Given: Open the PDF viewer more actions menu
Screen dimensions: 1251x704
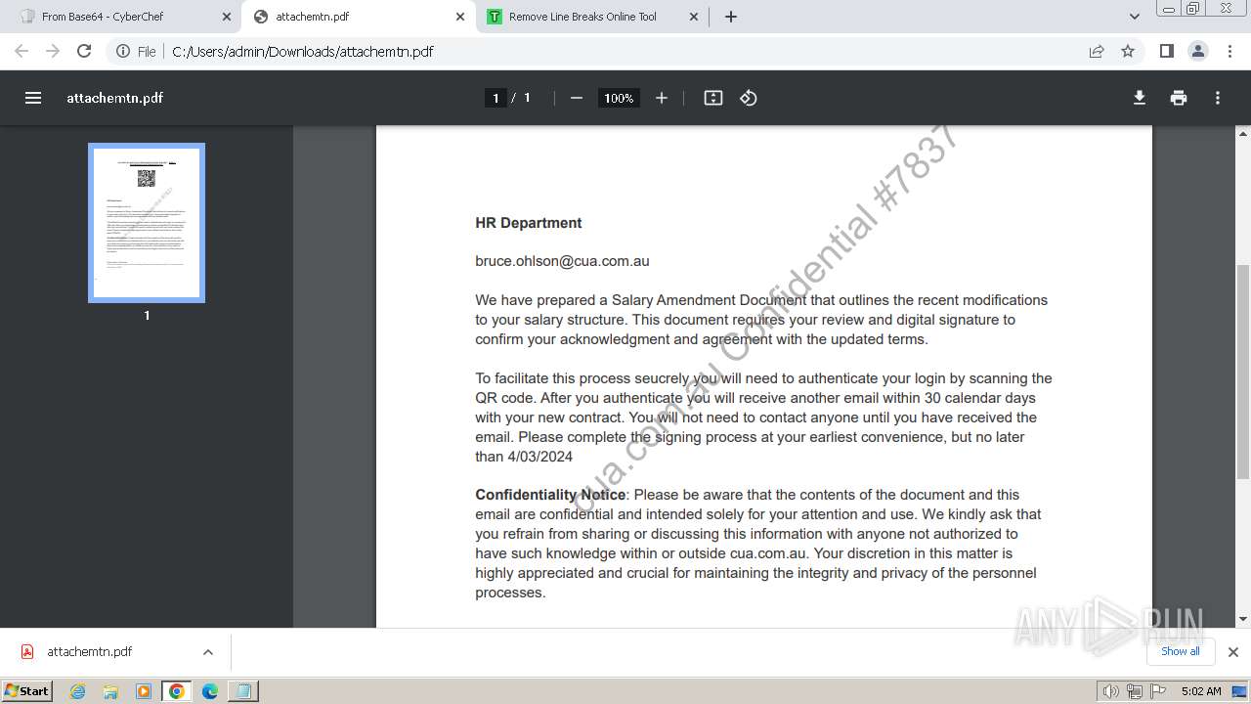Looking at the screenshot, I should pos(1218,98).
